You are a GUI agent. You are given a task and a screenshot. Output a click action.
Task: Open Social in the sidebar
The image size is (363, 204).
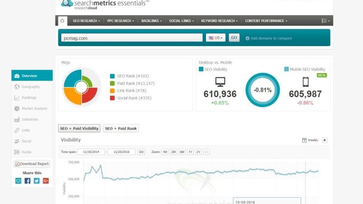(32, 141)
